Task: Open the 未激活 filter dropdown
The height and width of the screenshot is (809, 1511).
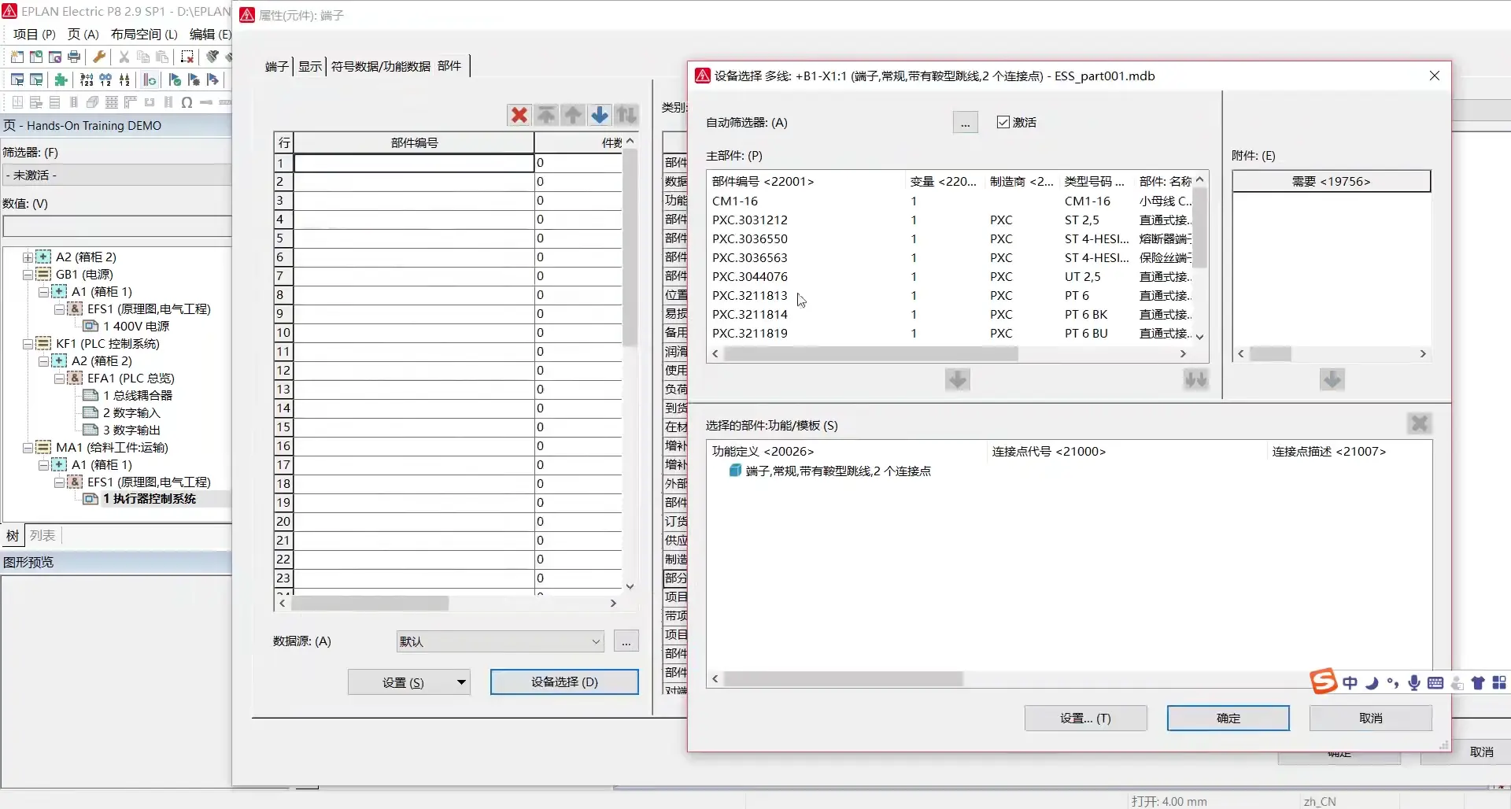Action: [x=116, y=175]
